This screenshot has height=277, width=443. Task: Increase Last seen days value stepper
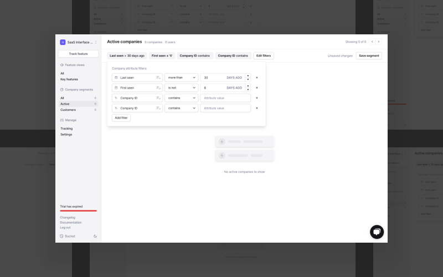248,76
